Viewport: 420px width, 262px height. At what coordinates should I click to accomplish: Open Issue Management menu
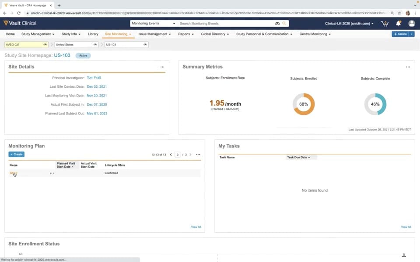tap(154, 34)
